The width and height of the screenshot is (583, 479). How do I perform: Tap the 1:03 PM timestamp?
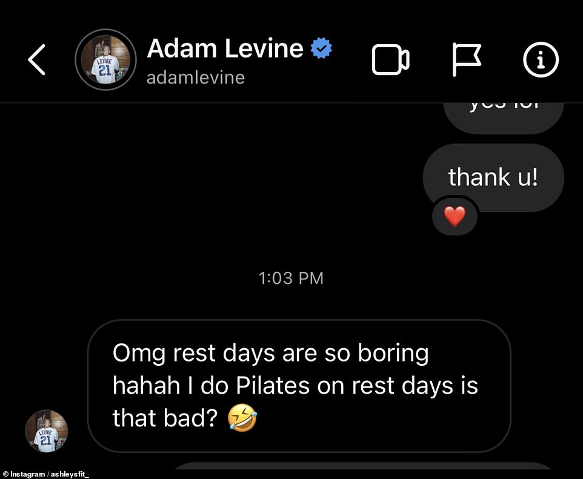(291, 279)
